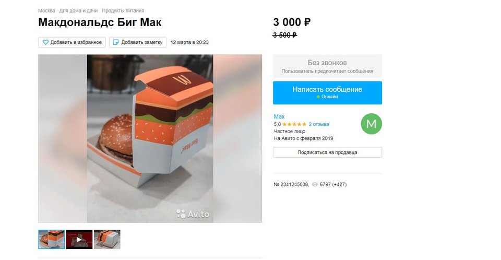Click Добавить заметку button
501x260 pixels.
(x=138, y=42)
